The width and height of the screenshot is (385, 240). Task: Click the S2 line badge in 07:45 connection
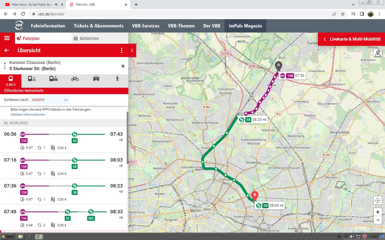(68, 219)
